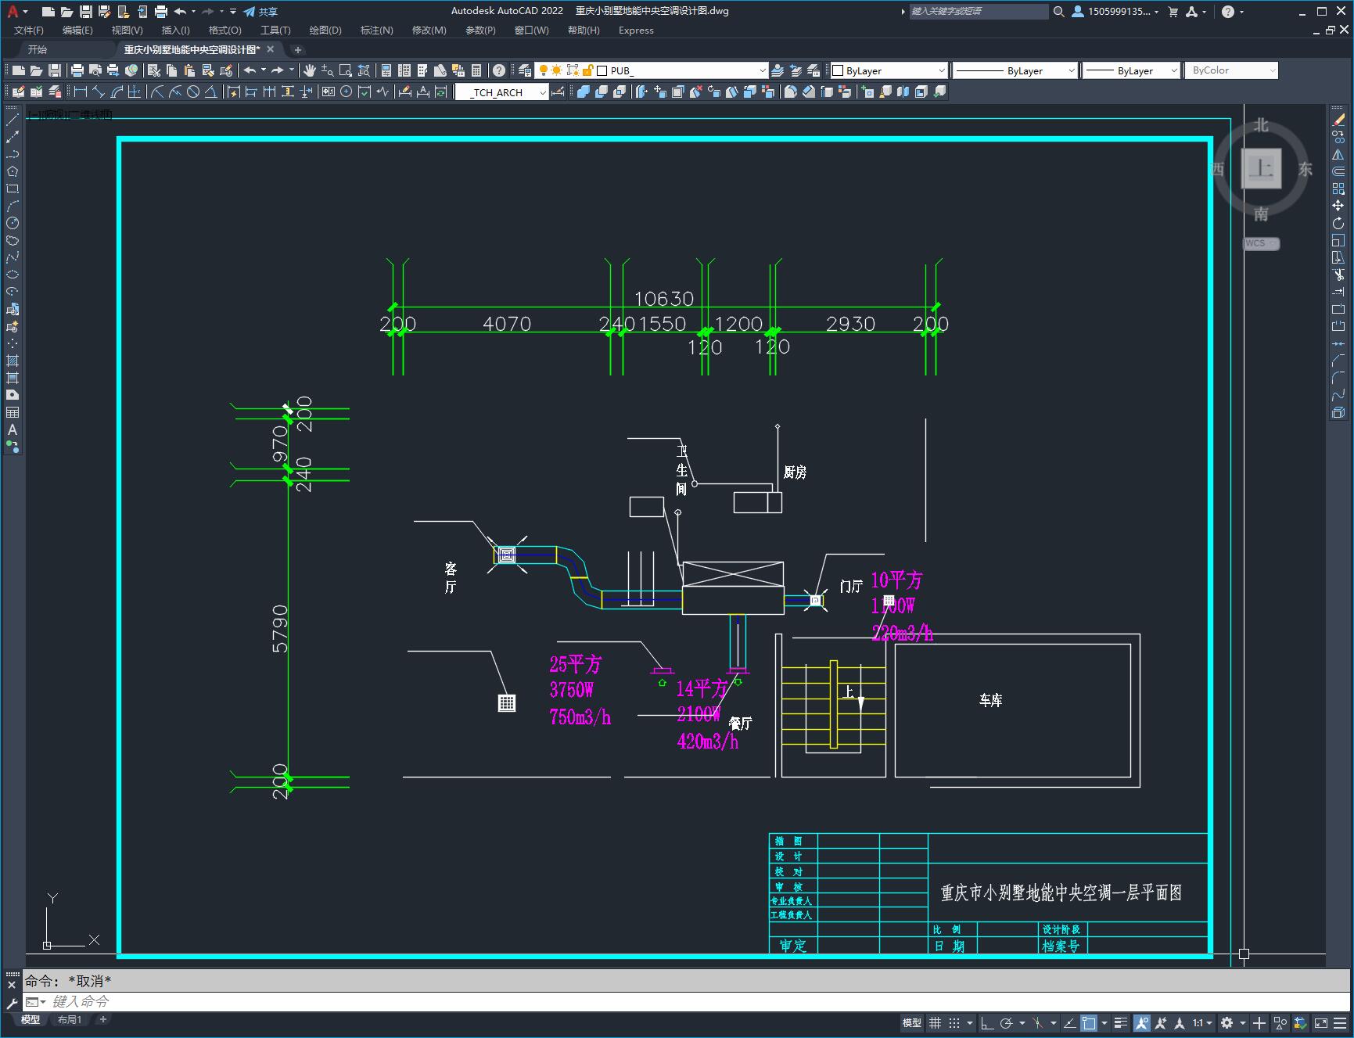Click 东 direction on the ViewCube compass
The width and height of the screenshot is (1354, 1038).
point(1305,169)
